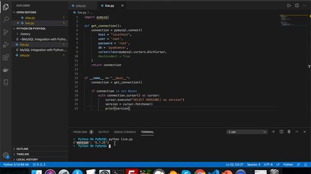The image size is (311, 174).
Task: Open Visual Studio Code from the dock
Action: [214, 172]
